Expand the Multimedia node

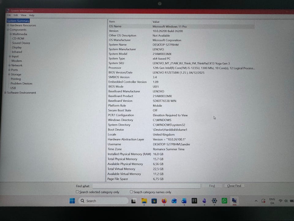pos(11,34)
